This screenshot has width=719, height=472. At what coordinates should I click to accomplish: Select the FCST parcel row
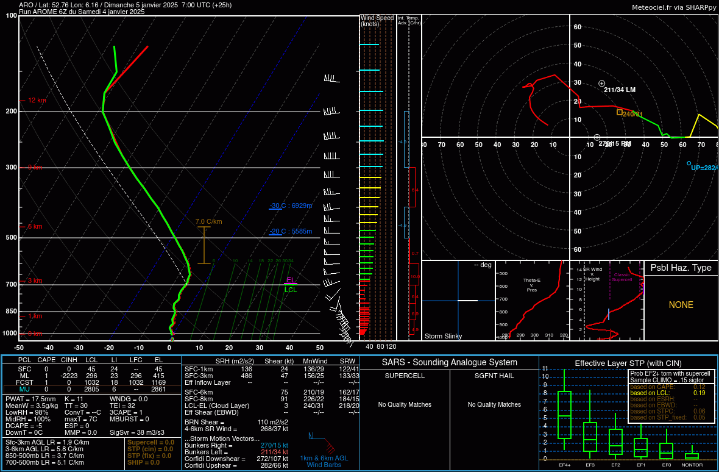92,382
